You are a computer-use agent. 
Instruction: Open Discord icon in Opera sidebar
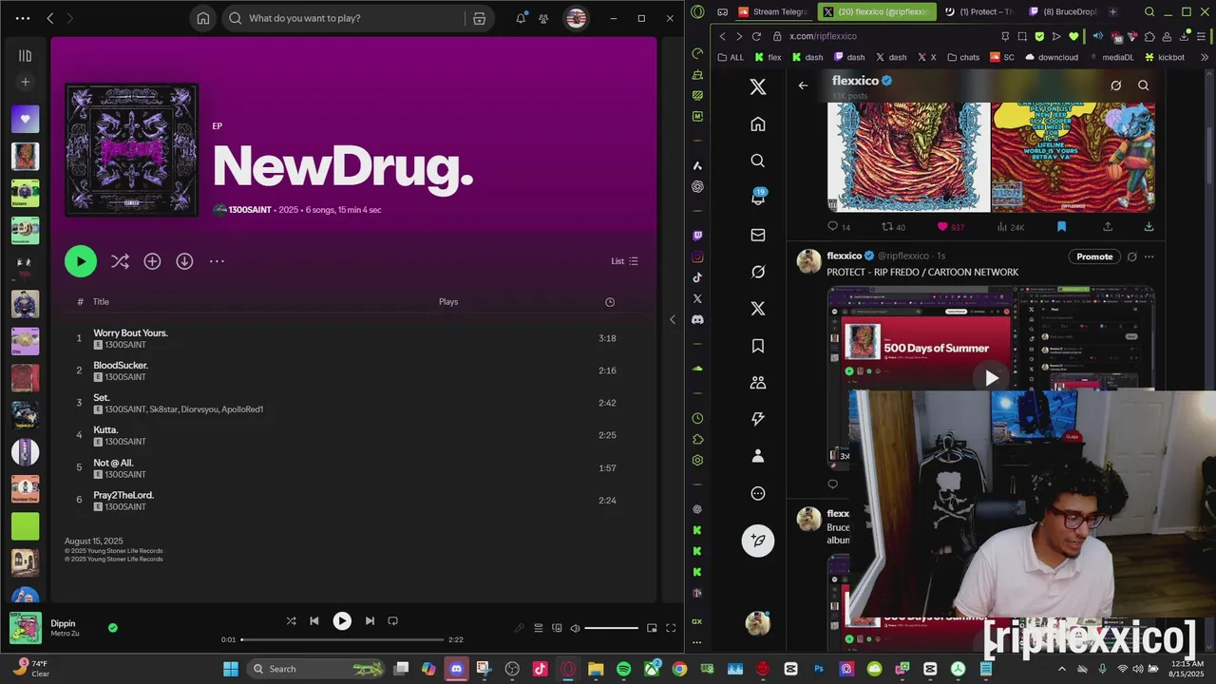click(697, 319)
